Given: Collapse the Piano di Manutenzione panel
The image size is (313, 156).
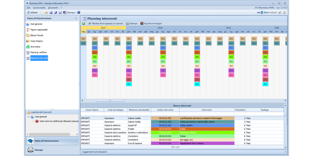Looking at the screenshot, I should tap(76, 18).
